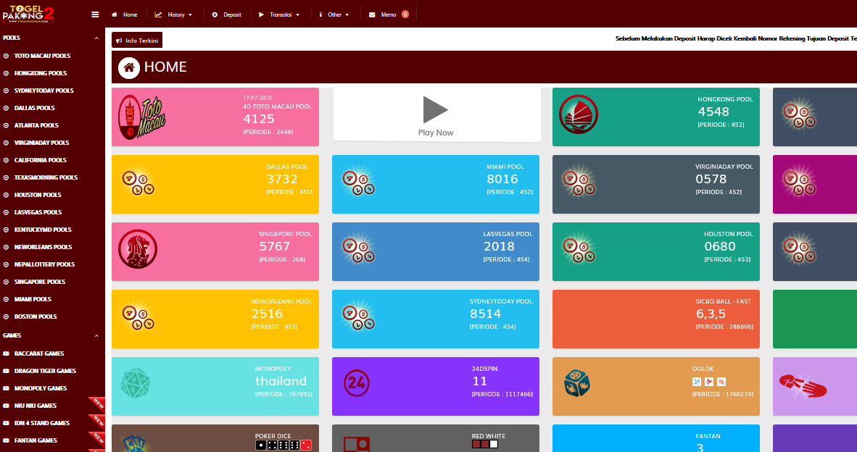Open Toto Macau Pools in sidebar
The width and height of the screenshot is (857, 452).
(x=42, y=56)
